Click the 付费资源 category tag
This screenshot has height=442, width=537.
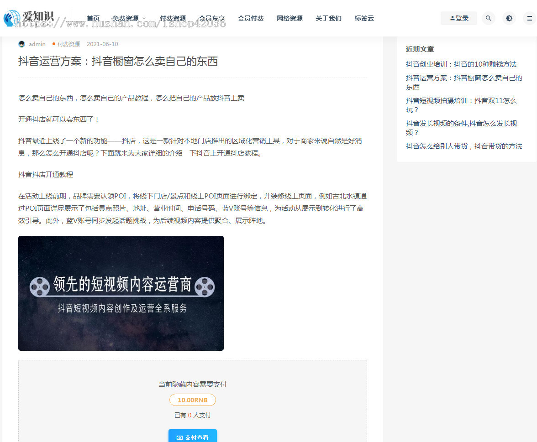coord(68,44)
